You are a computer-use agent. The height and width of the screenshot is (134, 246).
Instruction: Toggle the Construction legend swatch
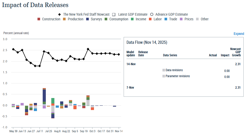pyautogui.click(x=39, y=19)
